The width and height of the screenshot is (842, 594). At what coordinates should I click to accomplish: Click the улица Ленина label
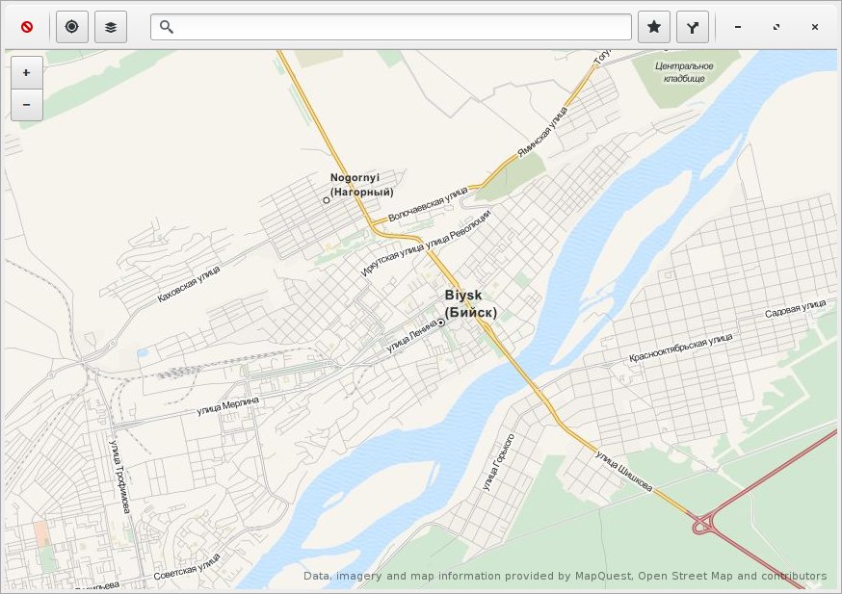pyautogui.click(x=412, y=336)
